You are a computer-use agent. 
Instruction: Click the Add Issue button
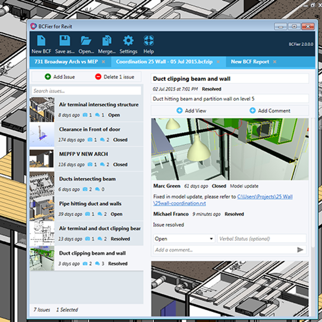(60, 77)
